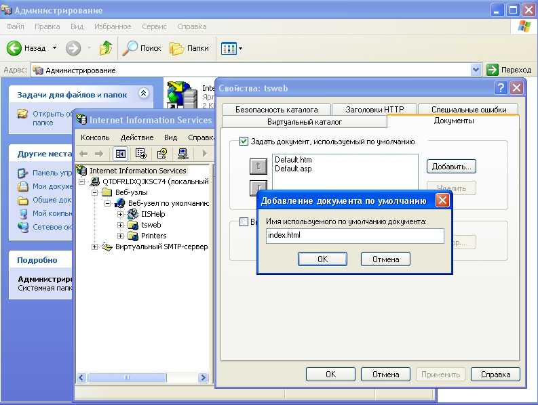
Task: Select the Веб-узлы folder icon
Action: (107, 192)
